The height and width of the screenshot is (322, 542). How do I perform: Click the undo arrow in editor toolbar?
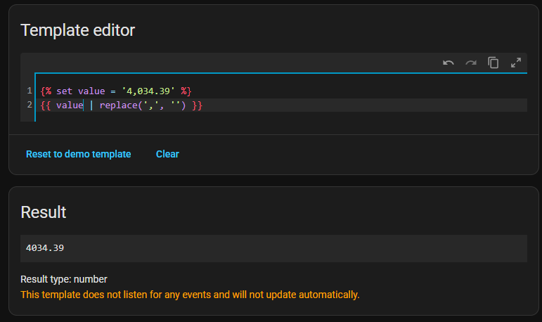click(449, 63)
